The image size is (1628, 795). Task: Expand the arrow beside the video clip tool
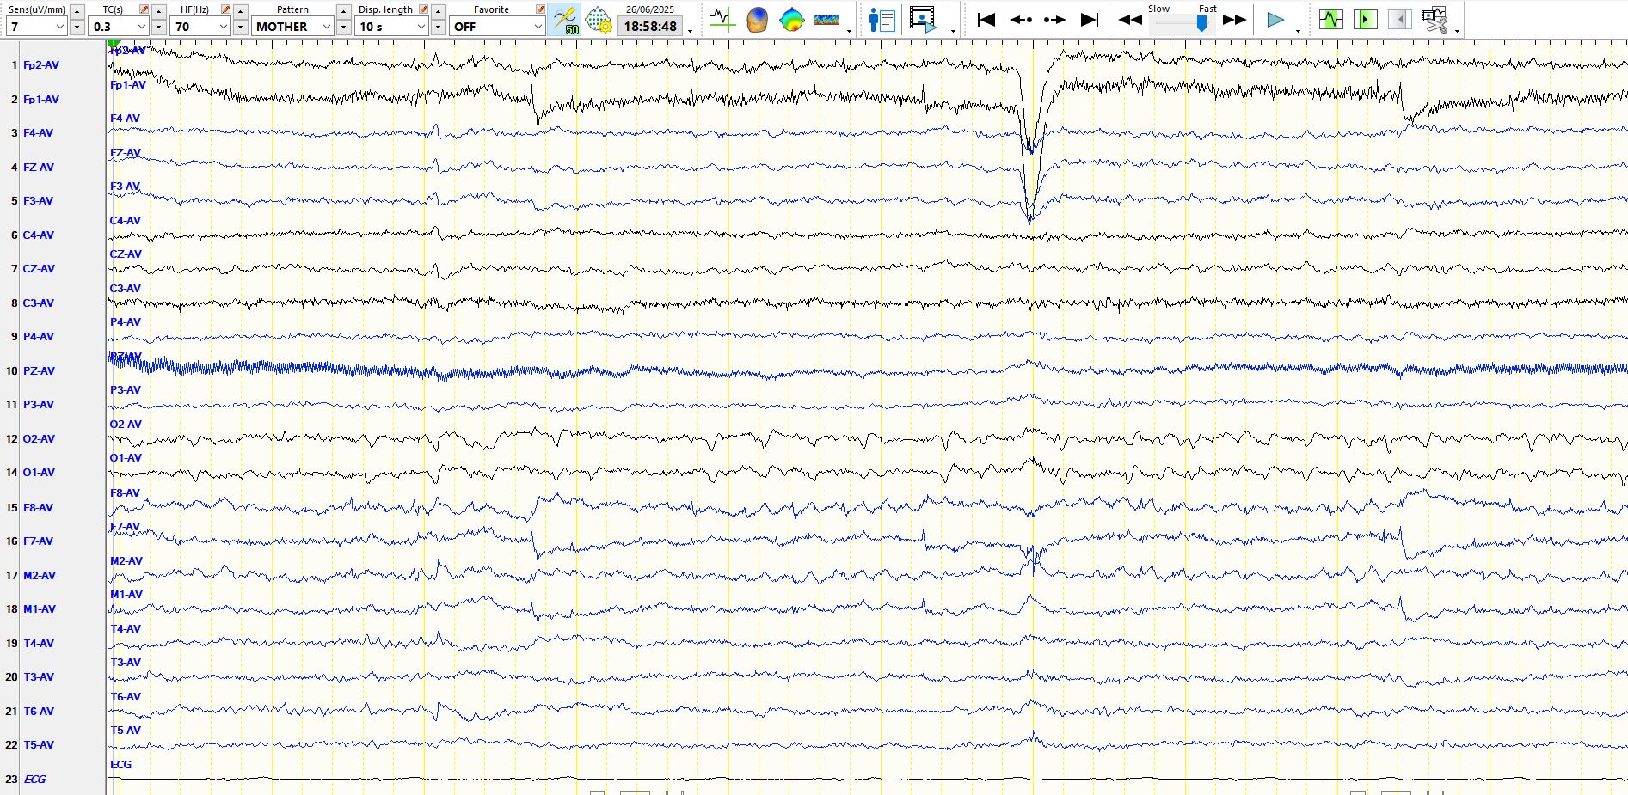pyautogui.click(x=1457, y=31)
